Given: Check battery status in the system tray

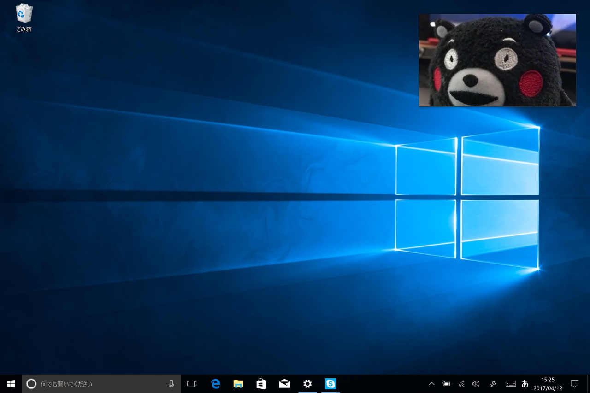Looking at the screenshot, I should pyautogui.click(x=446, y=383).
